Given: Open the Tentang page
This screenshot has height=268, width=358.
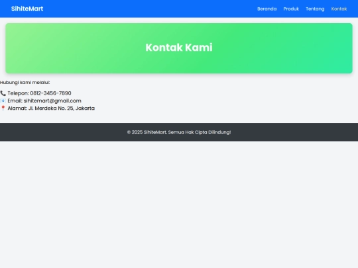Looking at the screenshot, I should (315, 9).
